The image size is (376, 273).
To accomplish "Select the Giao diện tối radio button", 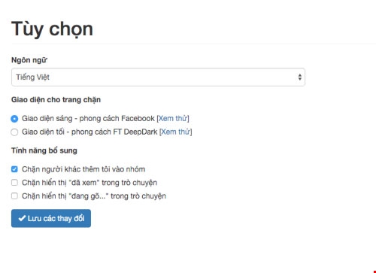I will pos(14,132).
